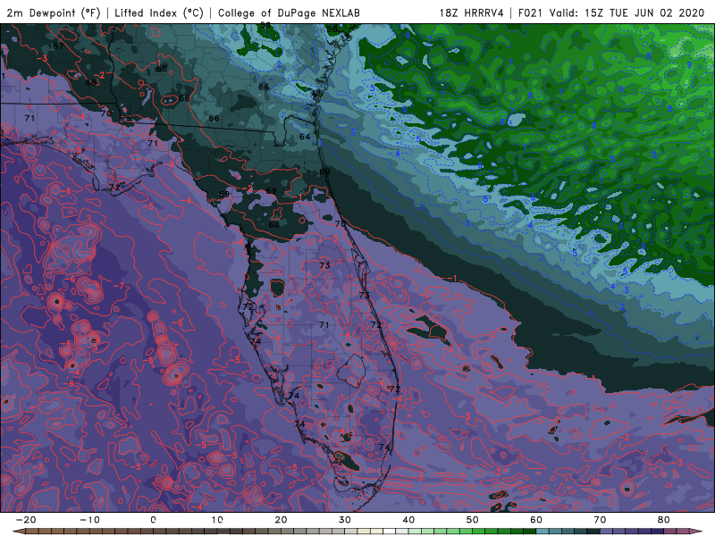This screenshot has height=536, width=715.
Task: Click the "F021" forecast hour label
Action: tap(530, 13)
